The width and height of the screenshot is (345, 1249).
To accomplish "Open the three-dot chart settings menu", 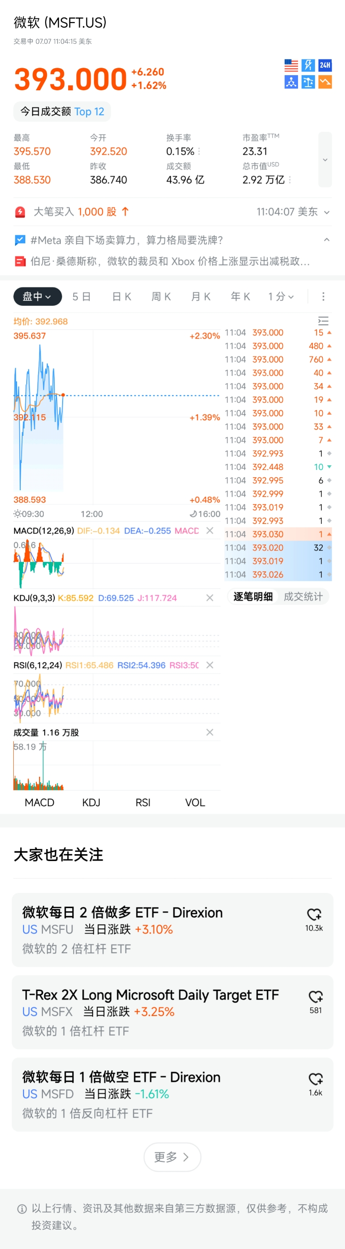I will click(x=323, y=296).
